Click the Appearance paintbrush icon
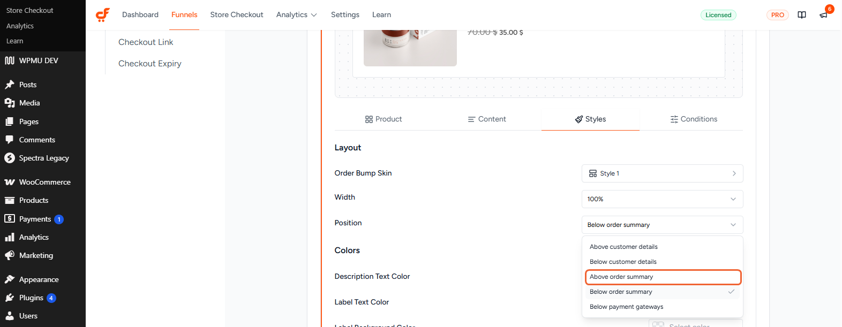 (10, 279)
